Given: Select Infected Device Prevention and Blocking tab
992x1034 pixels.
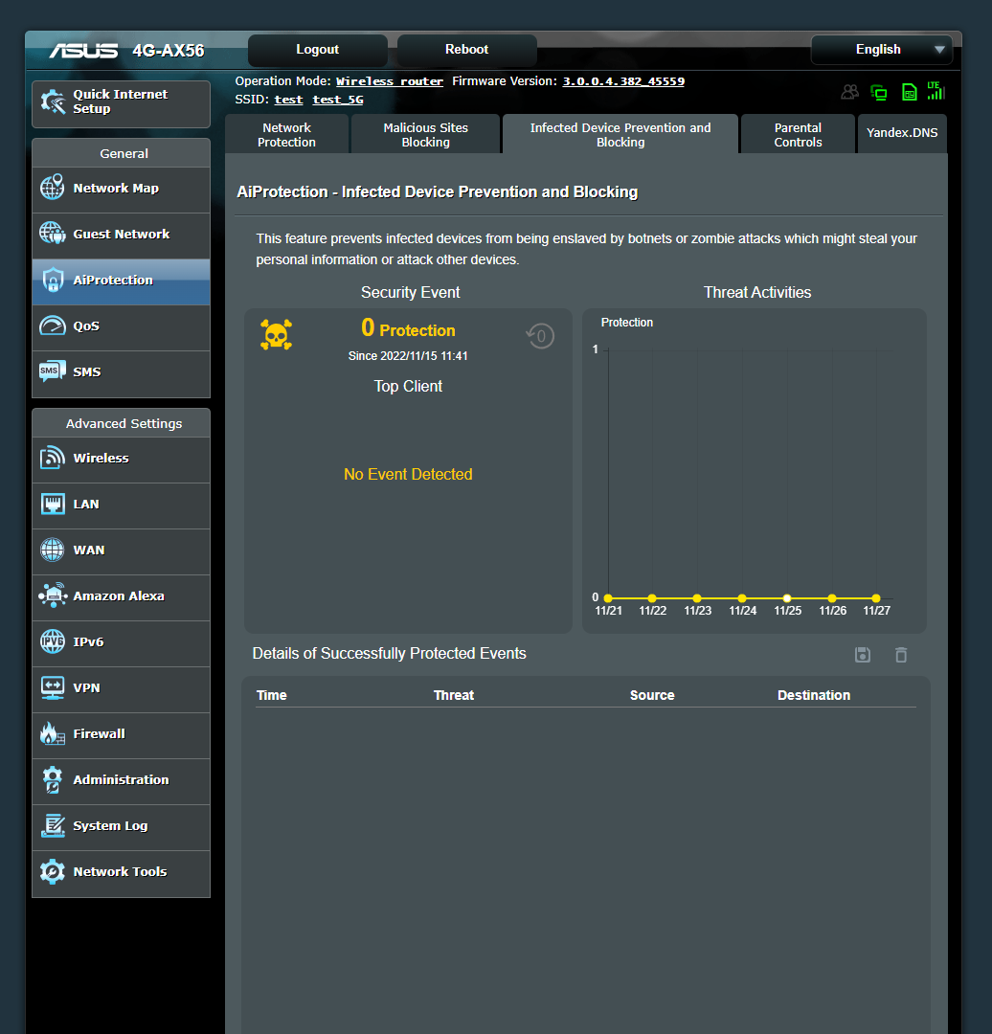Looking at the screenshot, I should tap(620, 135).
